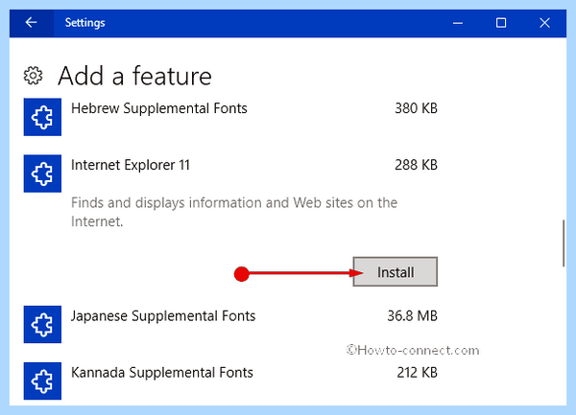The height and width of the screenshot is (415, 576).
Task: Click the gear icon beside Add a feature
Action: 33,76
